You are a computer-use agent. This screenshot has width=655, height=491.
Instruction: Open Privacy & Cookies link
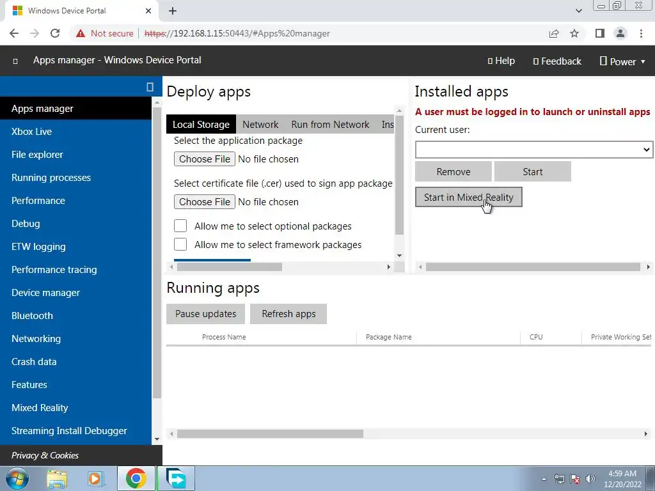click(45, 455)
